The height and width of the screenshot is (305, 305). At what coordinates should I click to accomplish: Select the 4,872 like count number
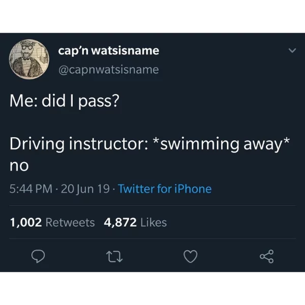tap(120, 222)
